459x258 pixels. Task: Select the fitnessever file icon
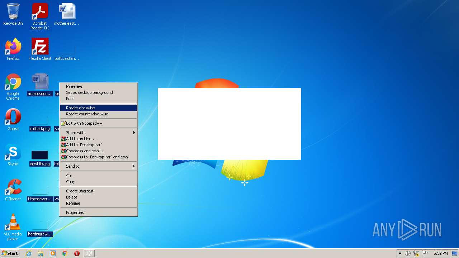coord(40,193)
